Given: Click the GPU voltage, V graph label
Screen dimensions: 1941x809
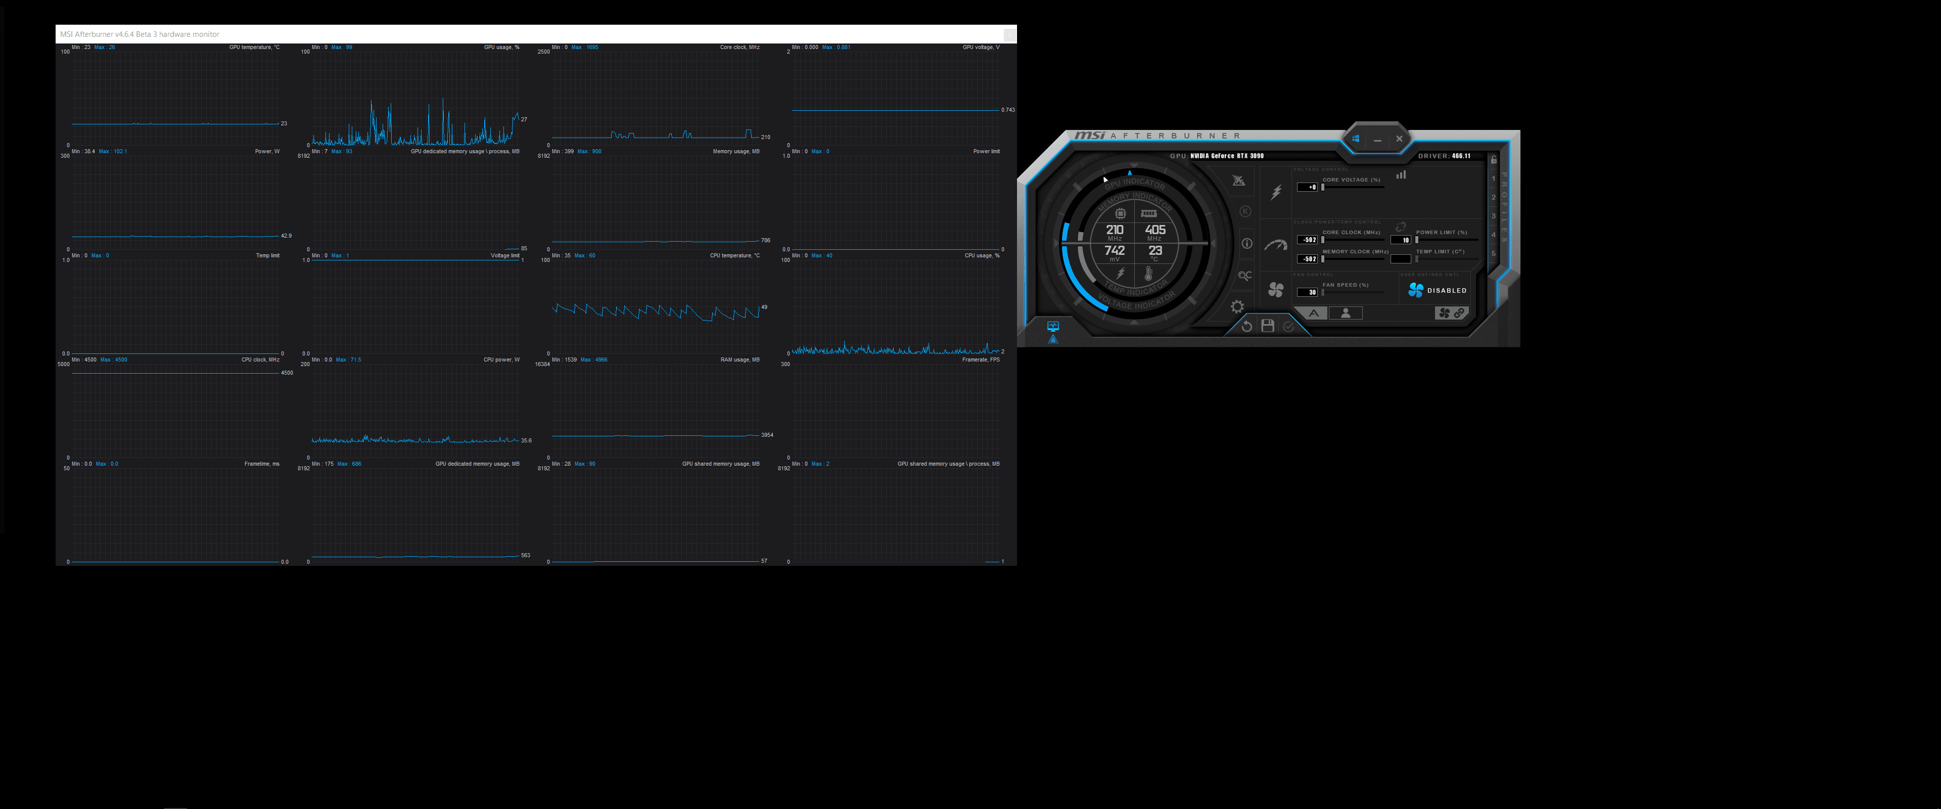Looking at the screenshot, I should click(x=980, y=48).
